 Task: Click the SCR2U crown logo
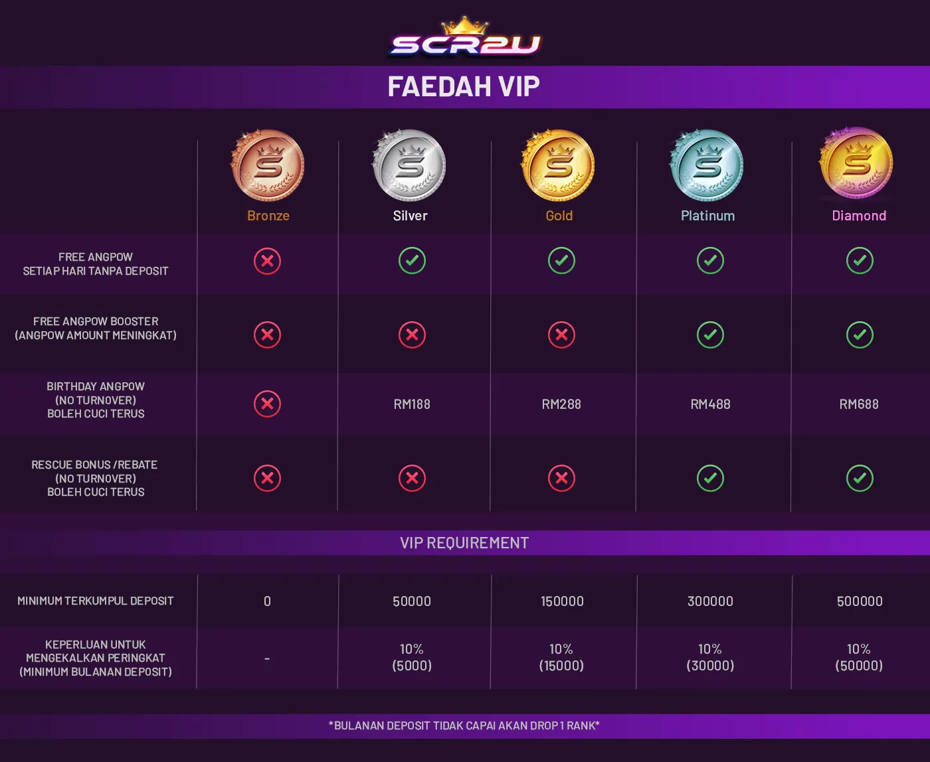464,38
